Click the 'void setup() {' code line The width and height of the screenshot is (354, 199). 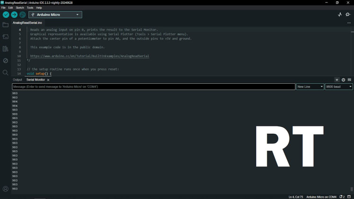pyautogui.click(x=39, y=74)
